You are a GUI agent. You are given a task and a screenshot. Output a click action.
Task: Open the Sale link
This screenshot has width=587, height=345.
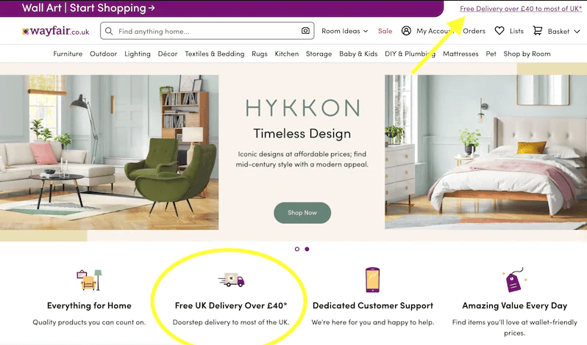click(385, 32)
